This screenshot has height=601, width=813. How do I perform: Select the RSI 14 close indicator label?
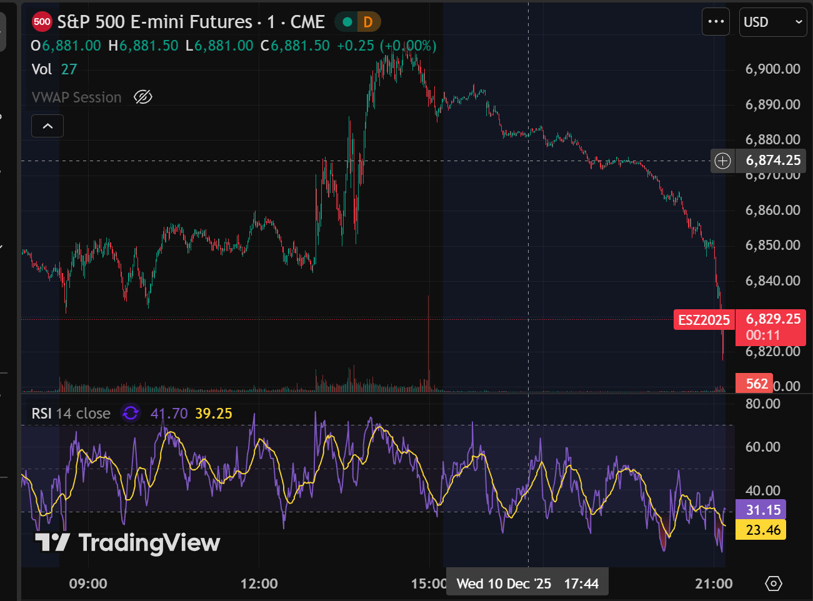pyautogui.click(x=71, y=414)
